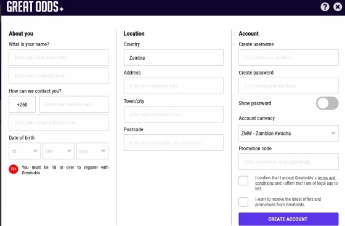The width and height of the screenshot is (345, 226).
Task: Check the terms and conditions acceptance box
Action: (243, 180)
